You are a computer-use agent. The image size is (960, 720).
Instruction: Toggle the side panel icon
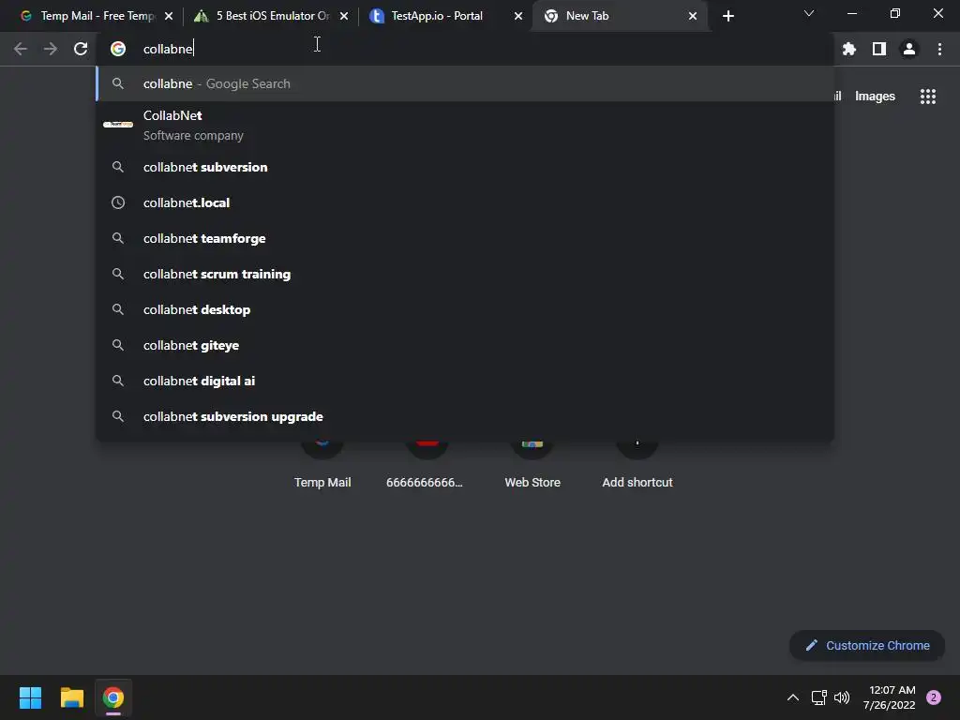(x=879, y=49)
